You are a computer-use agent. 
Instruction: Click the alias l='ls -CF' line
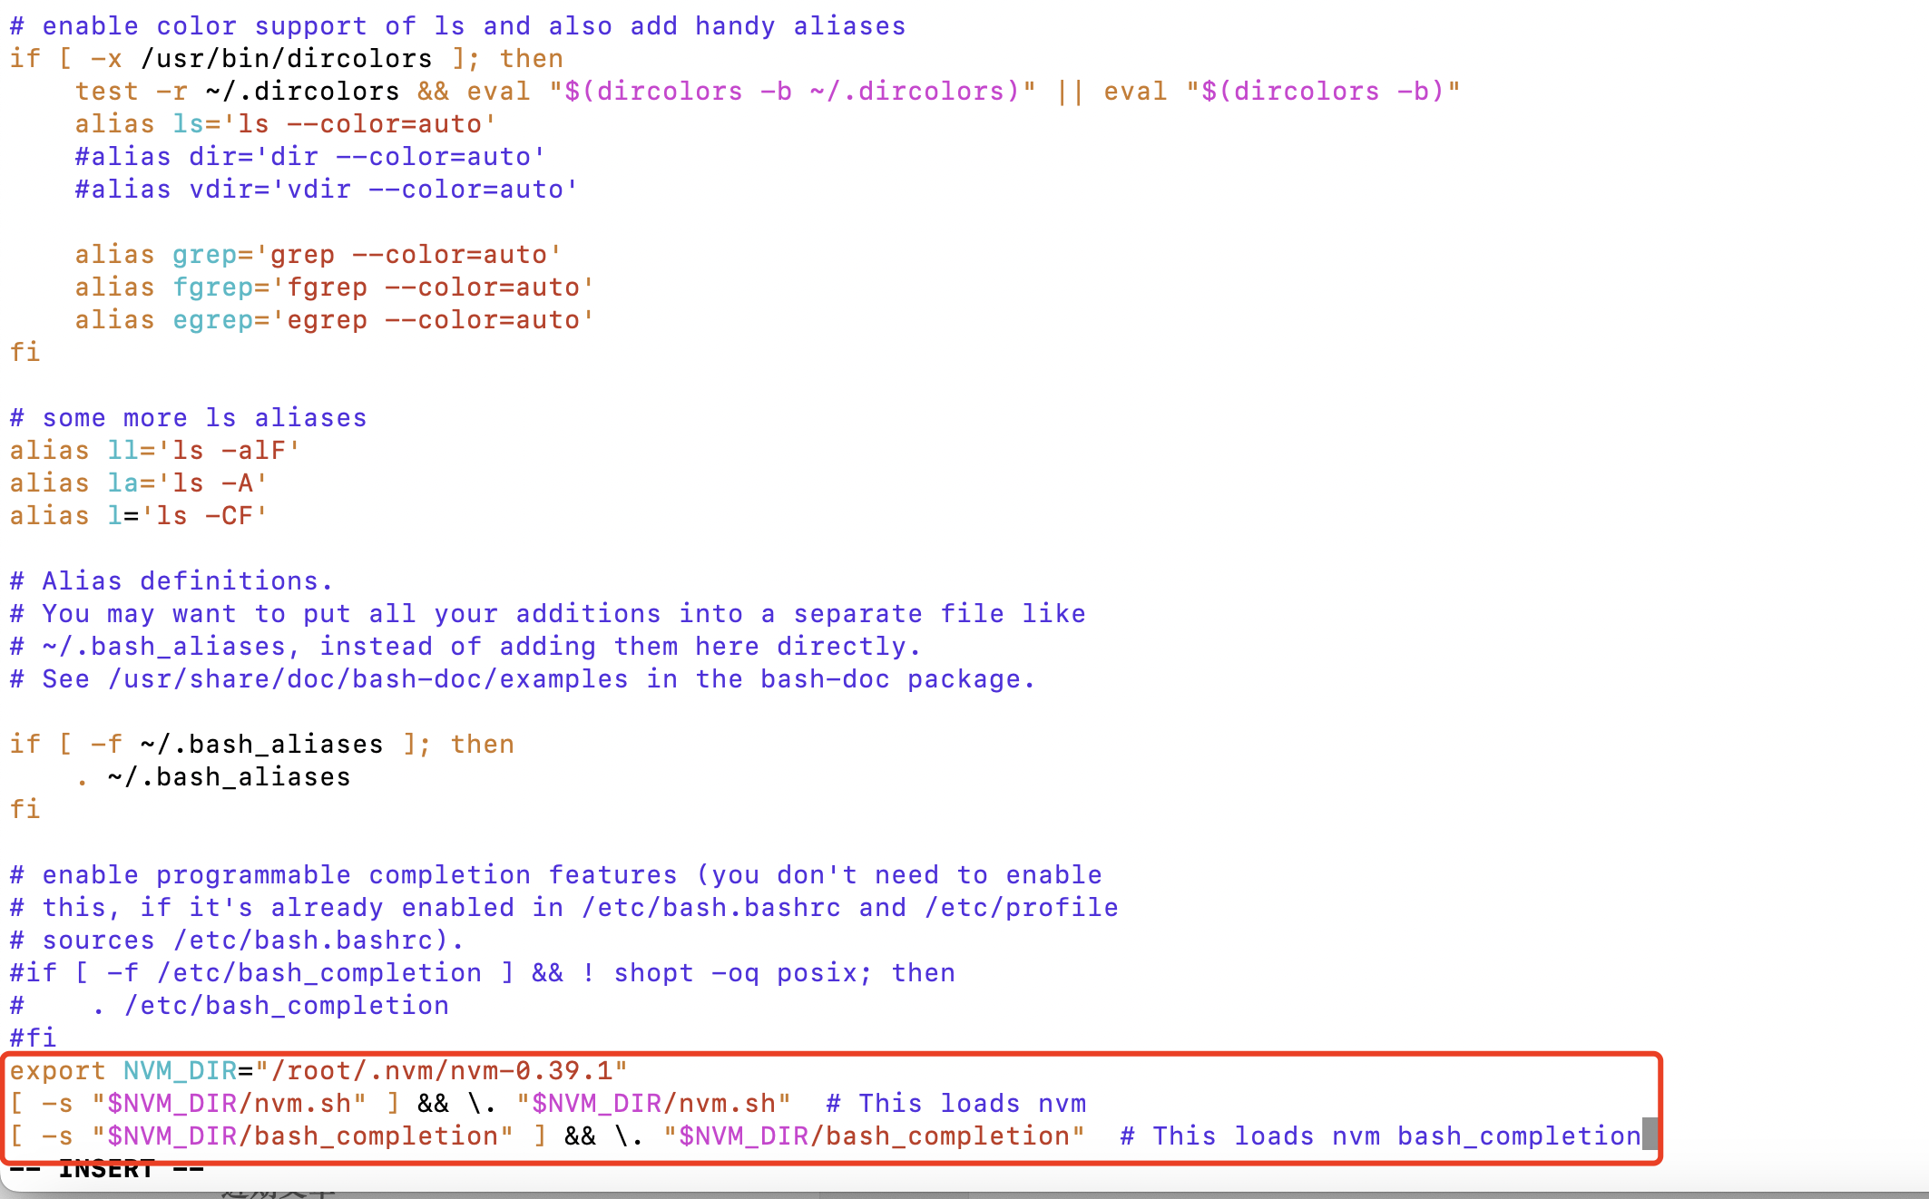coord(138,516)
